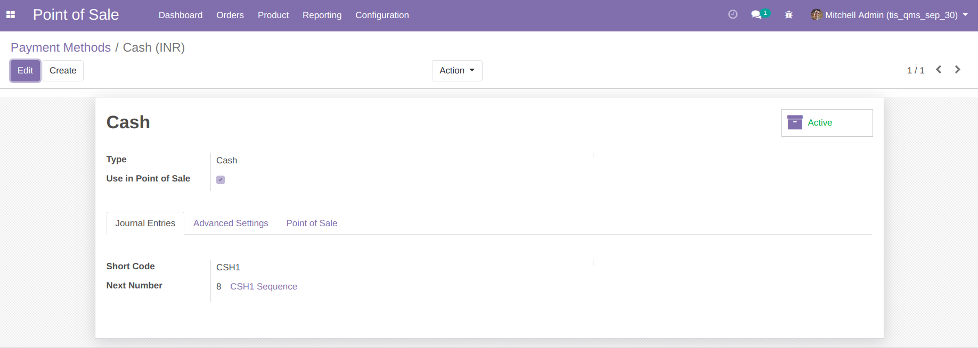This screenshot has width=978, height=348.
Task: Toggle the Use in Point of Sale checkbox
Action: (x=221, y=180)
